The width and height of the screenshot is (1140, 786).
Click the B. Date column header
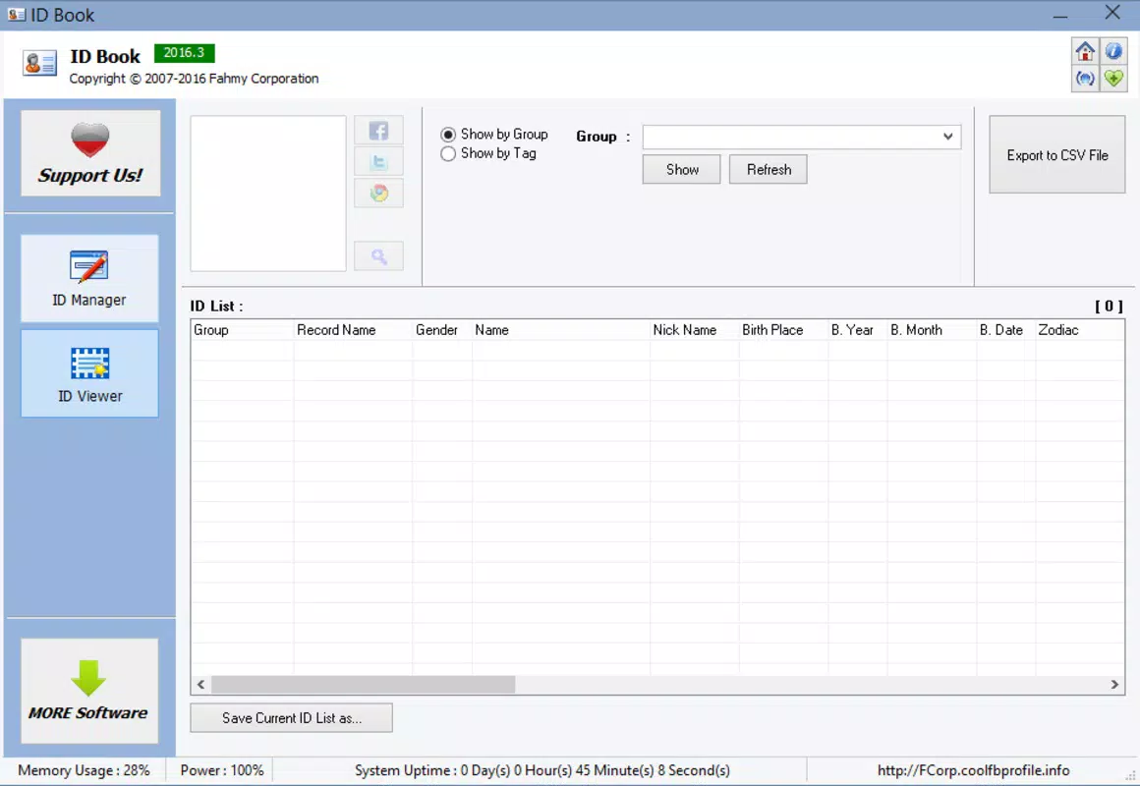click(1005, 330)
